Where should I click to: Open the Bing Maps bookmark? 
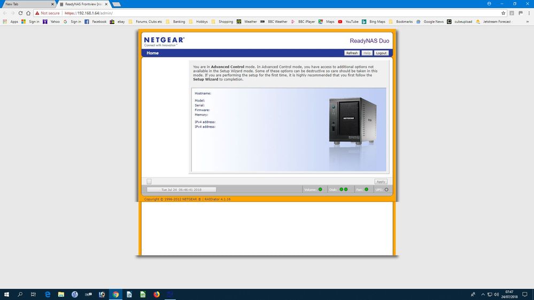click(x=374, y=21)
